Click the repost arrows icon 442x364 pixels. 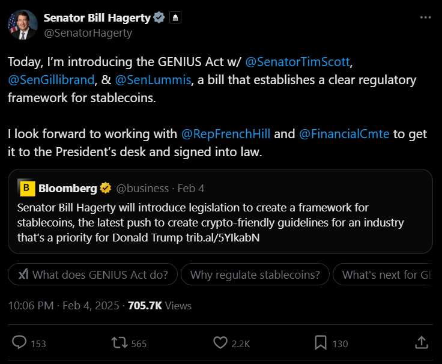click(120, 342)
